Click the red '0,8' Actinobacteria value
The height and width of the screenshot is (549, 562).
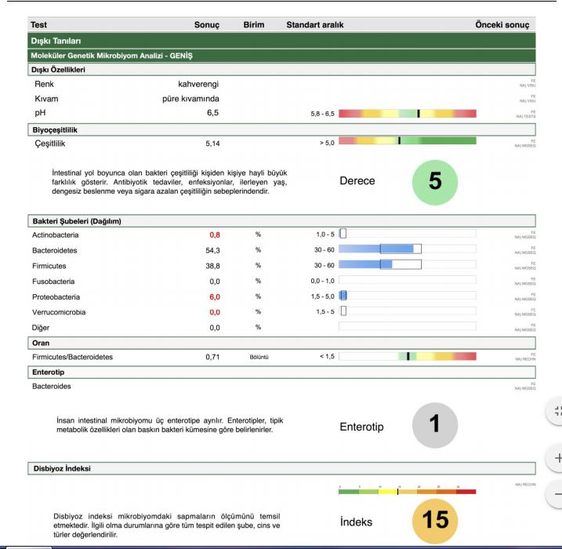215,235
